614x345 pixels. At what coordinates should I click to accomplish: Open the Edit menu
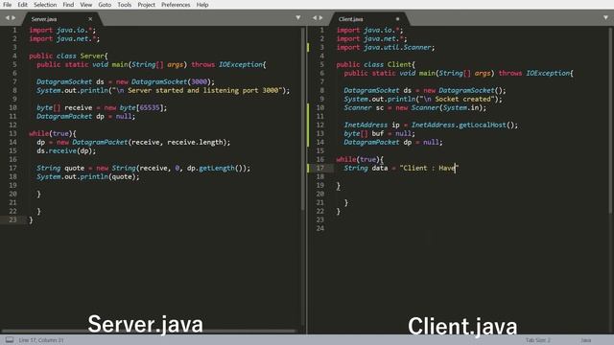22,5
